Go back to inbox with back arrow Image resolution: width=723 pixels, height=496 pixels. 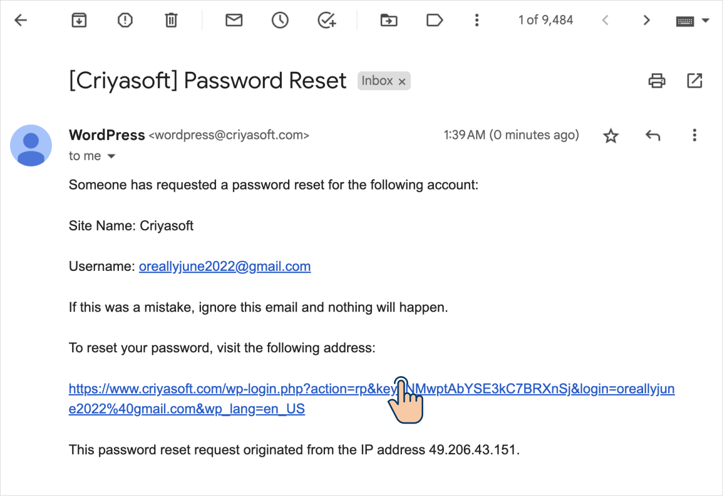(x=21, y=21)
